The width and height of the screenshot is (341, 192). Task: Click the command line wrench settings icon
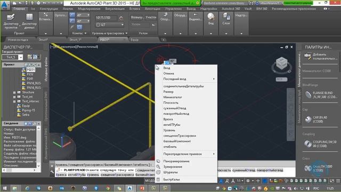pyautogui.click(x=52, y=172)
